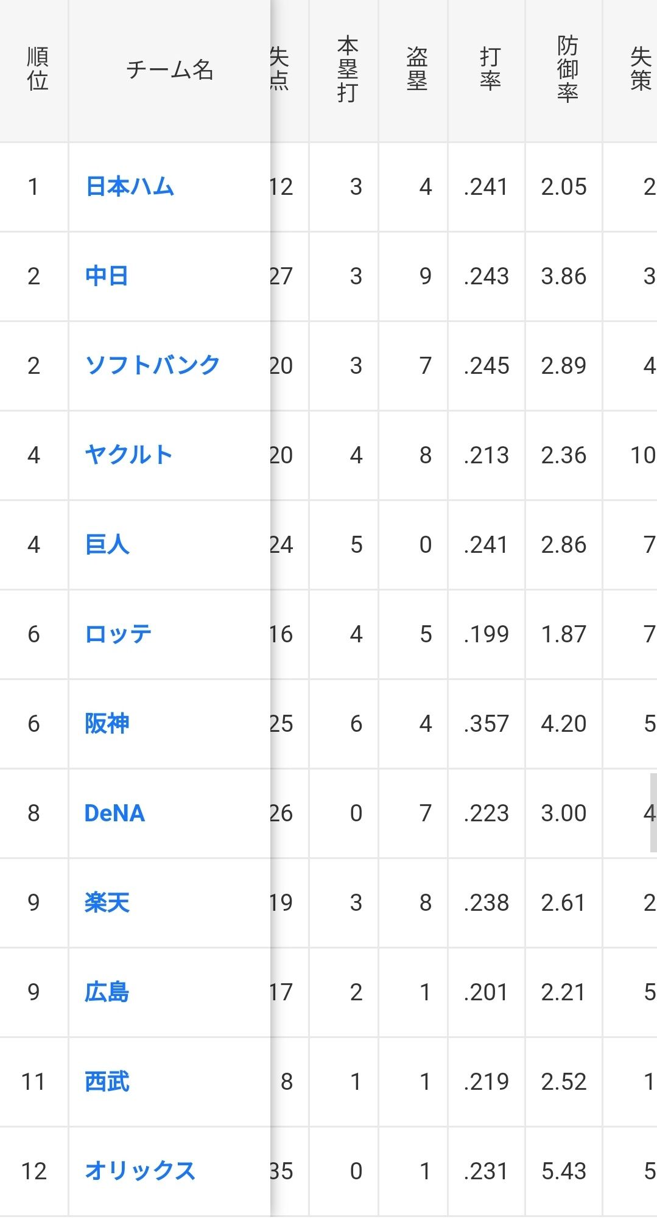The image size is (657, 1228).
Task: Click the 打率 column header
Action: tap(490, 69)
